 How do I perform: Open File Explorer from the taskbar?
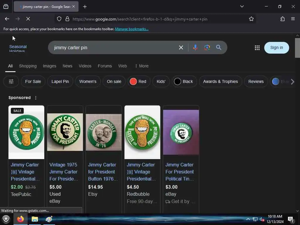(35, 219)
